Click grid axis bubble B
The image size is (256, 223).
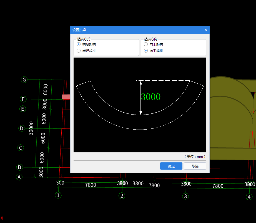[x=20, y=167]
